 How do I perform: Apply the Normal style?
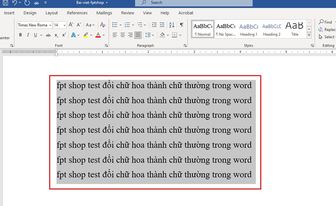pyautogui.click(x=203, y=29)
